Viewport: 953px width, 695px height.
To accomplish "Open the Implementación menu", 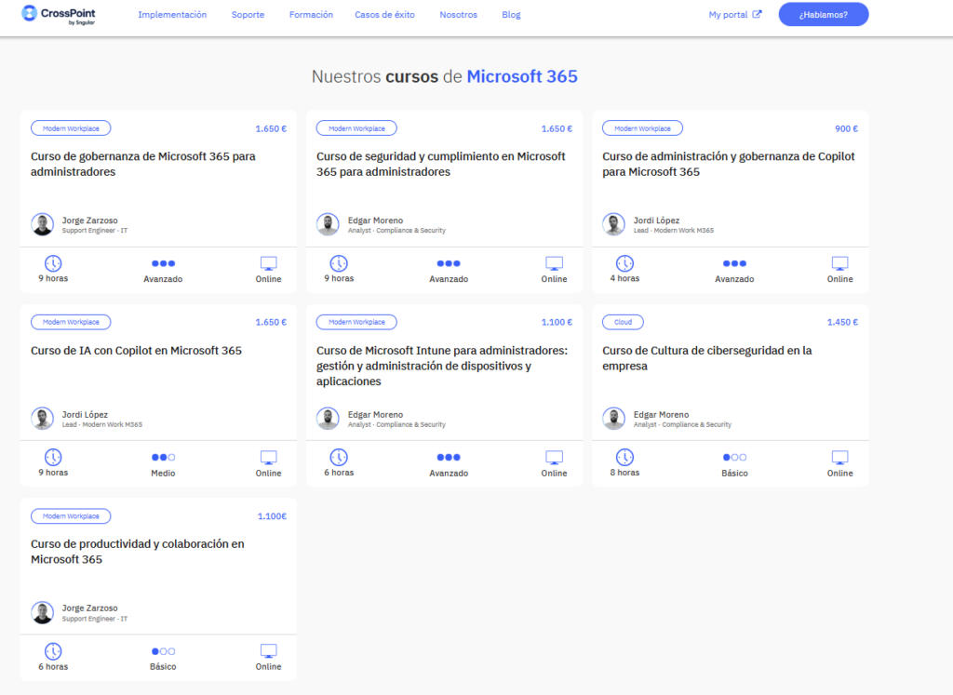I will (172, 15).
